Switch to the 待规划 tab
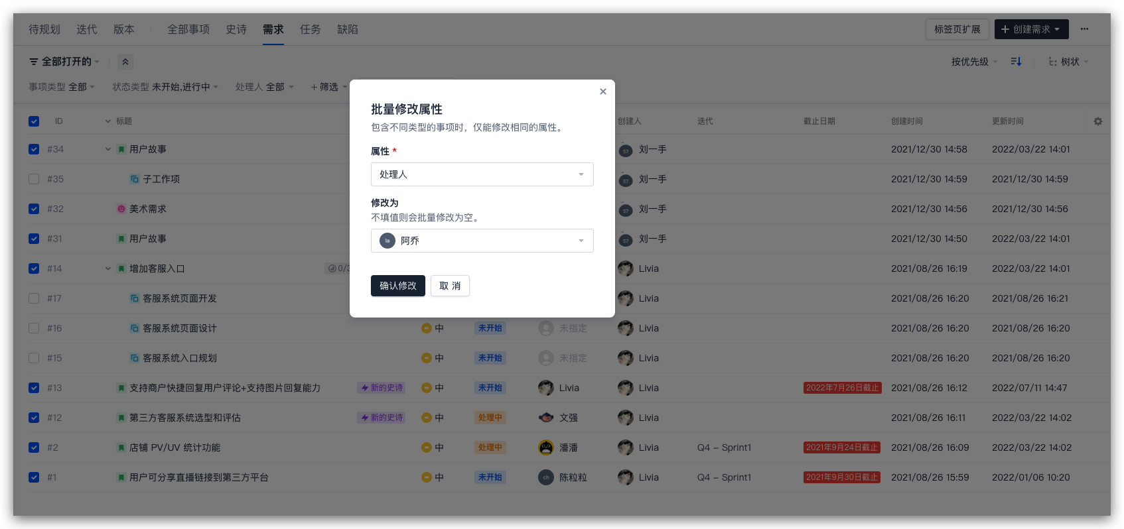This screenshot has height=529, width=1124. pyautogui.click(x=44, y=29)
